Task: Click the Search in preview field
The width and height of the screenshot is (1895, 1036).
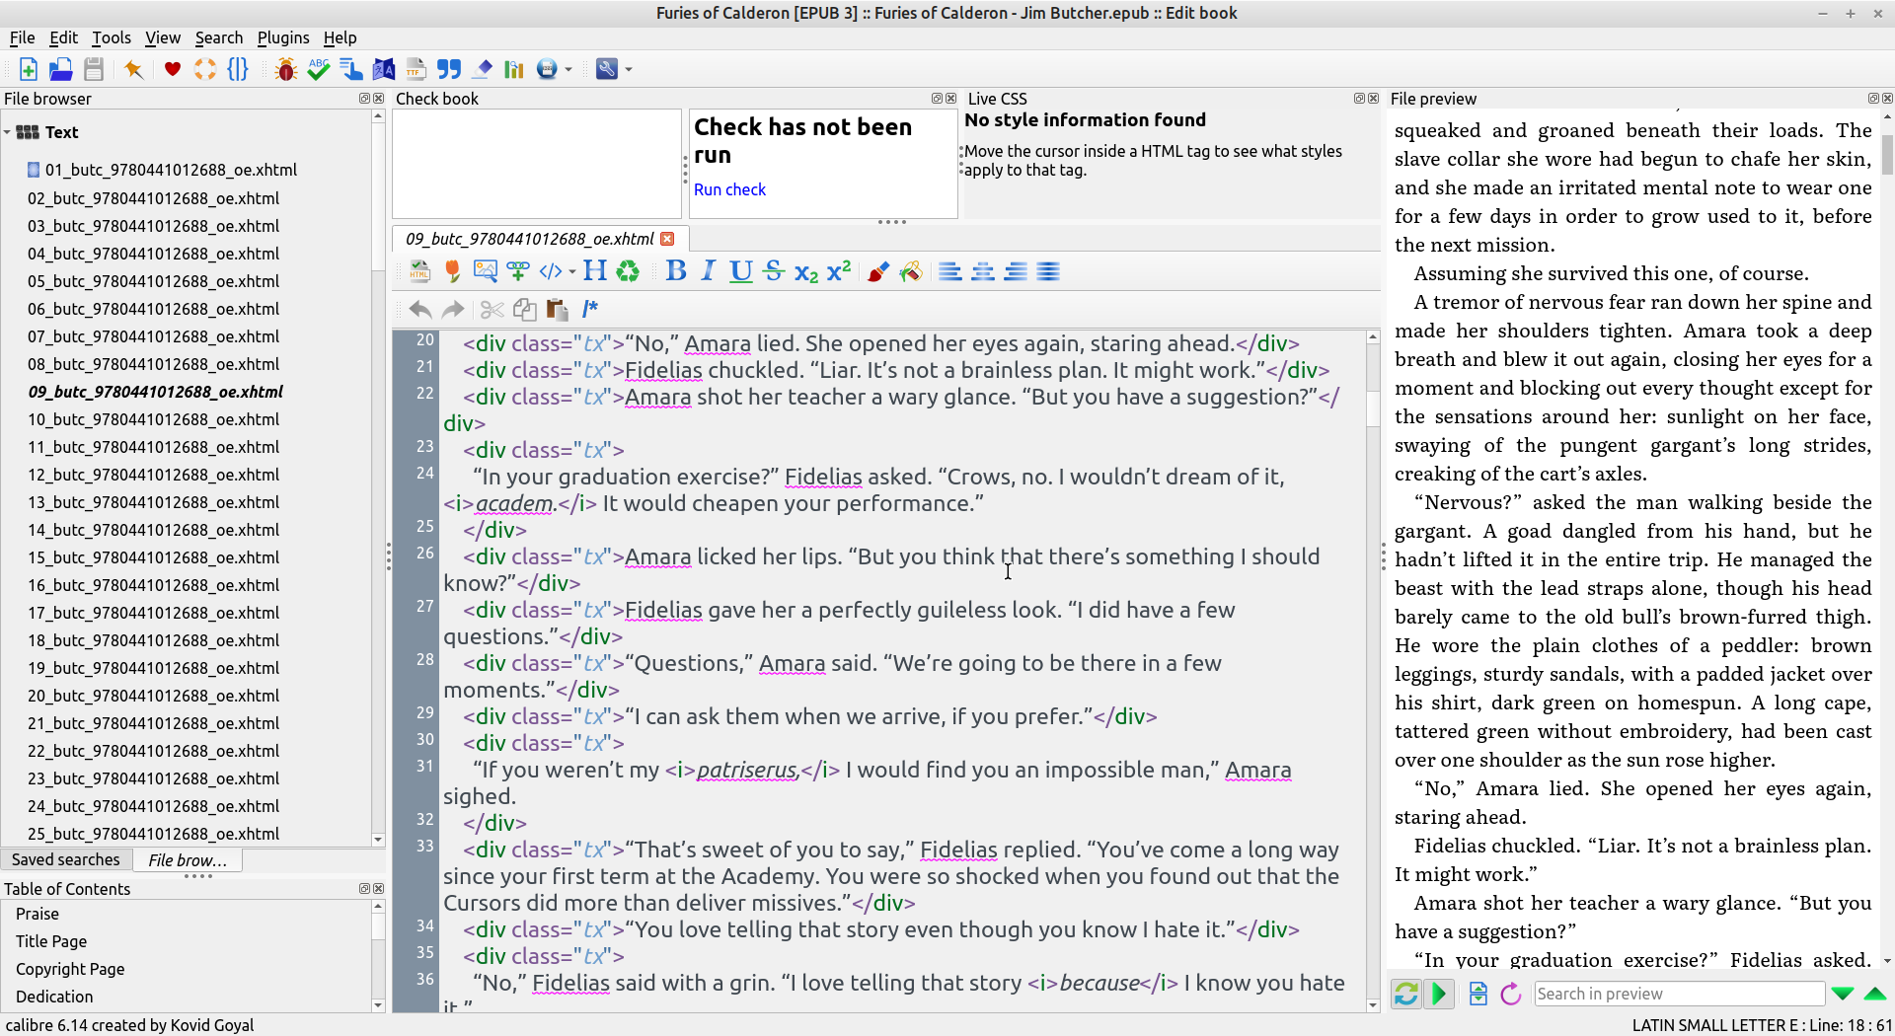Action: (1678, 994)
